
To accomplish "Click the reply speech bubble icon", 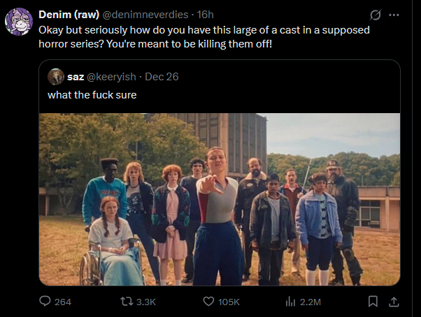I will 45,301.
